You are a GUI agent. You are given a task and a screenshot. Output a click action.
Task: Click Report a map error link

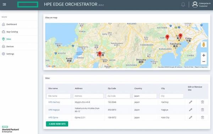point(201,67)
